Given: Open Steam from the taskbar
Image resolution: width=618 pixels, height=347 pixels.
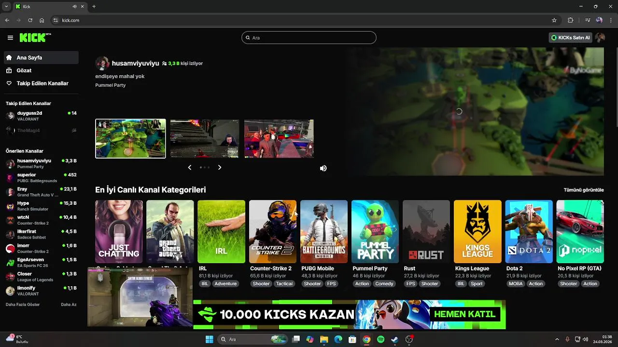Looking at the screenshot, I should [x=394, y=339].
